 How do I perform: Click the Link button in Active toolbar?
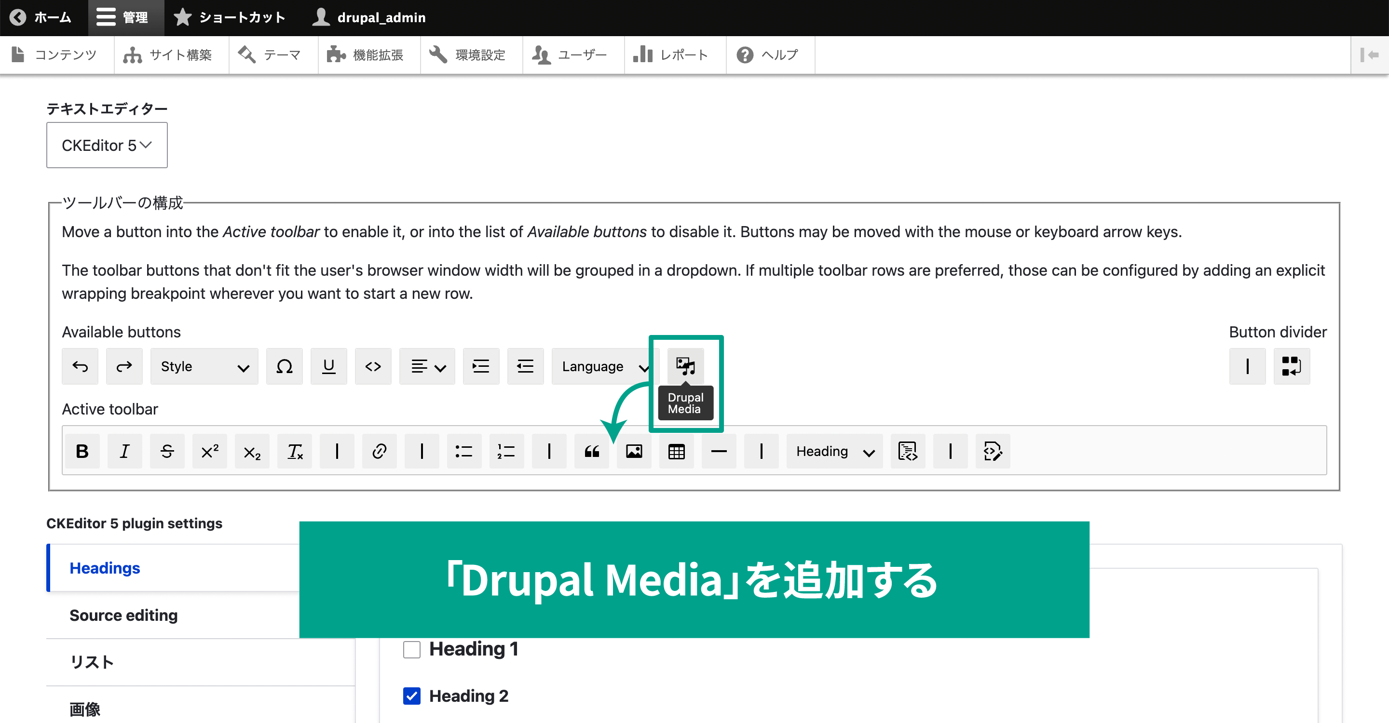click(379, 451)
